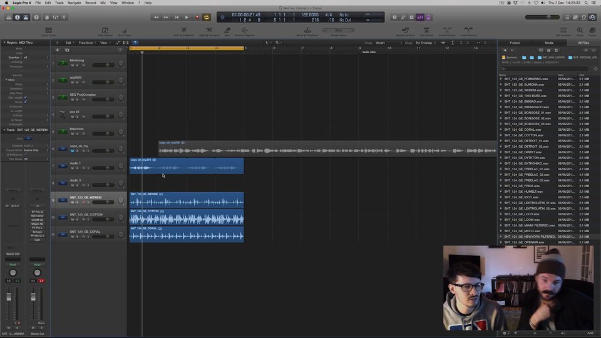Open the View dropdown in tracks area
Viewport: 601px width, 338px height.
coord(105,43)
